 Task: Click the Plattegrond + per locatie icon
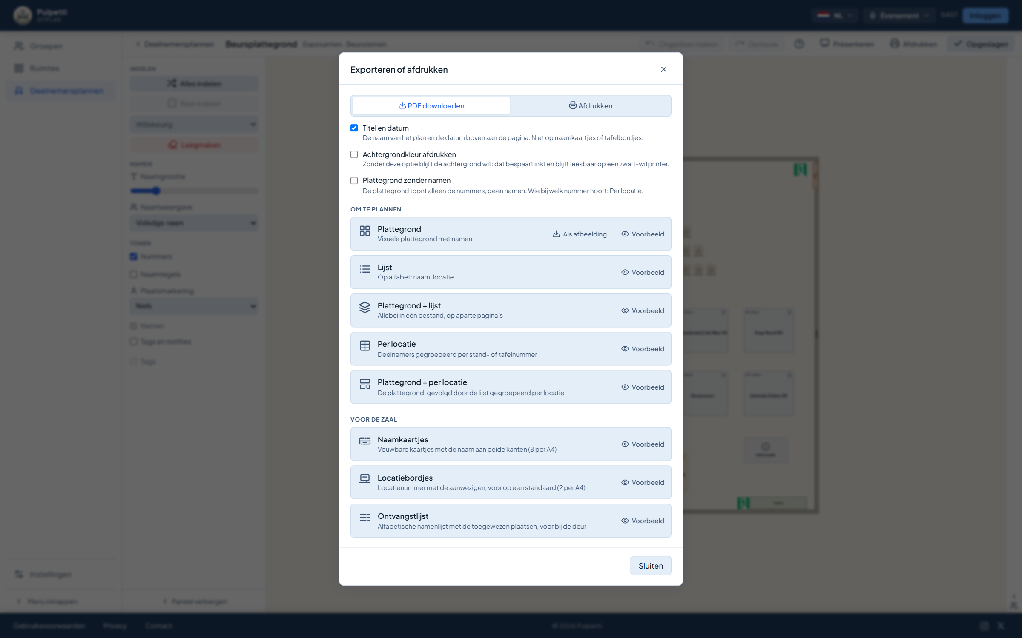click(365, 384)
